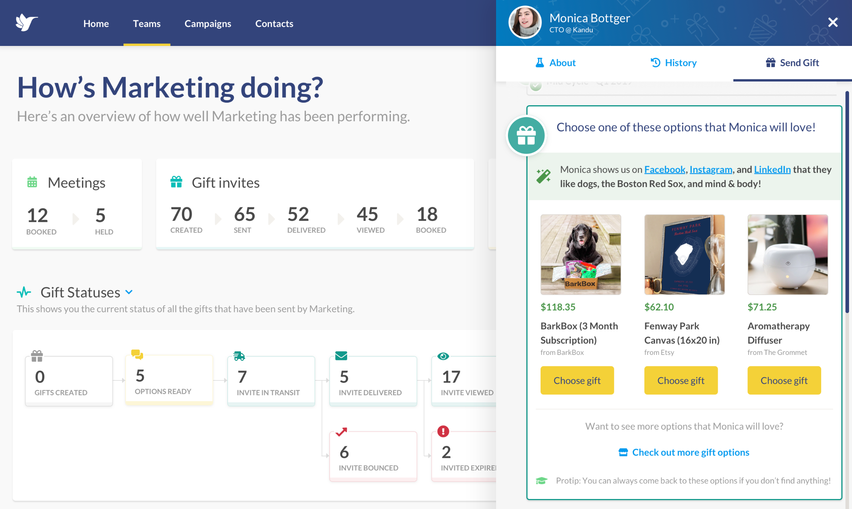Open the Gifts Created status card

point(69,381)
